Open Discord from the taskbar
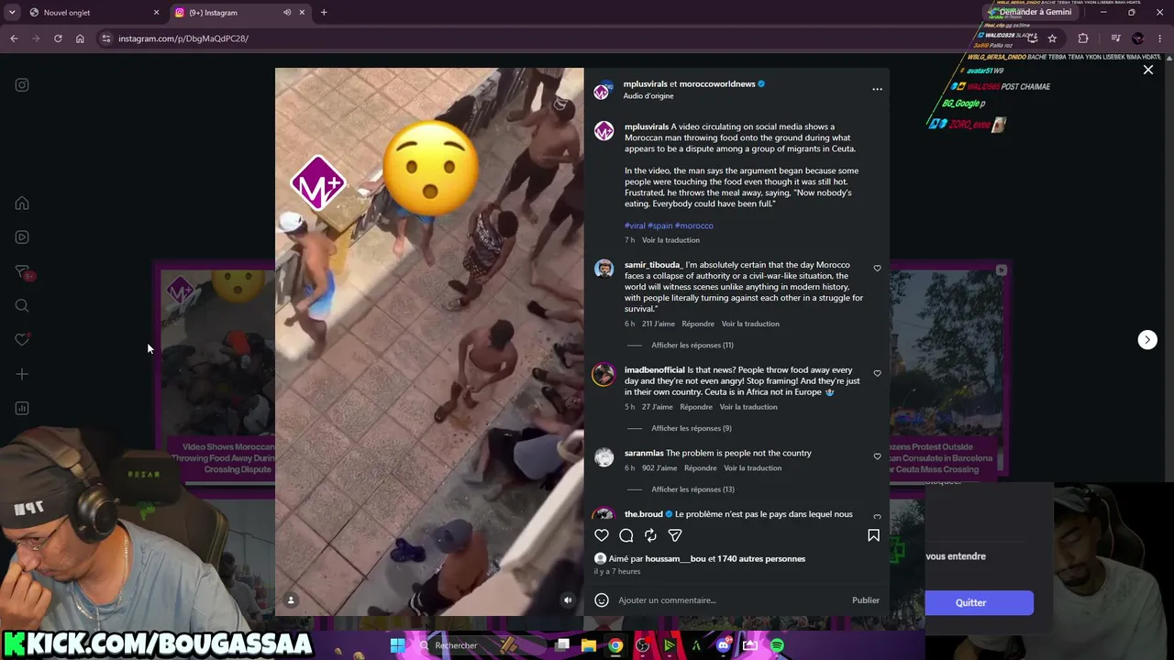The width and height of the screenshot is (1174, 660). (x=724, y=645)
